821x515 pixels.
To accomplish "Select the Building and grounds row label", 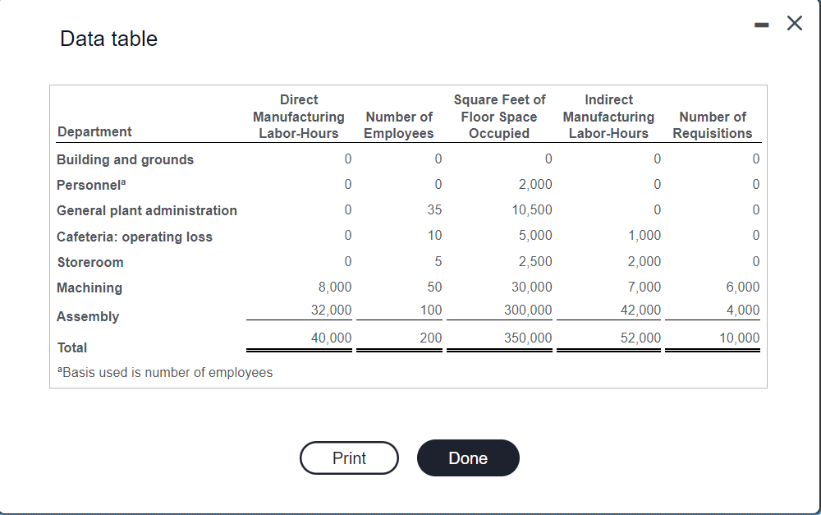I will 125,159.
